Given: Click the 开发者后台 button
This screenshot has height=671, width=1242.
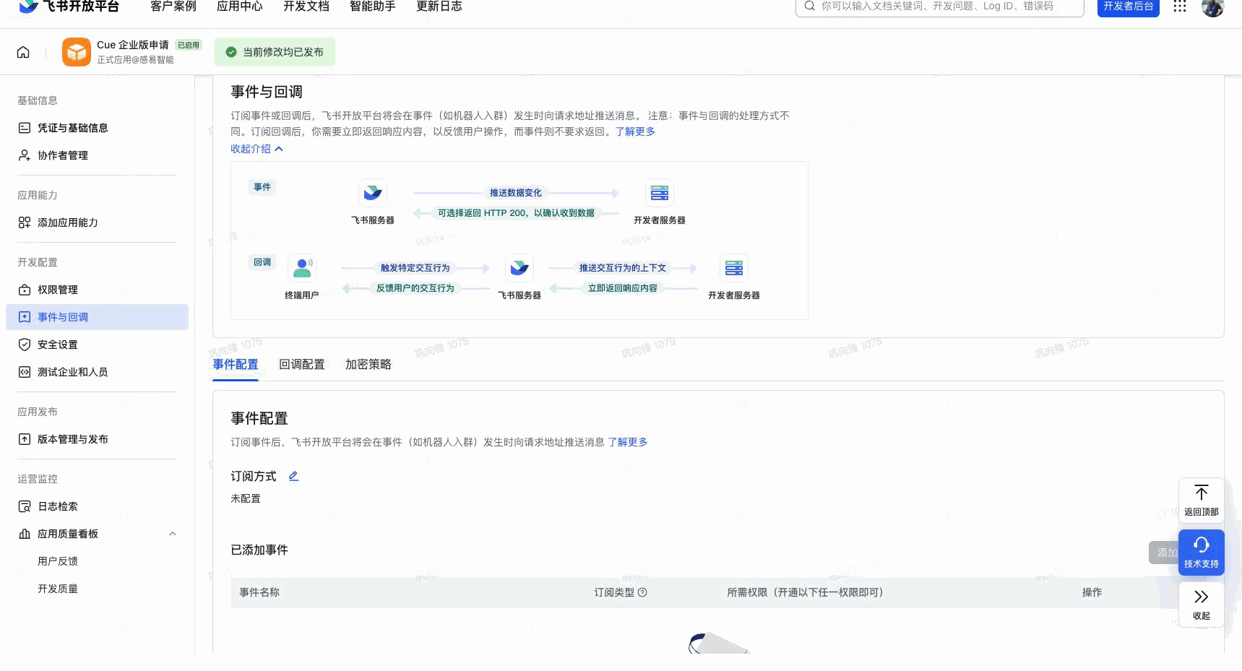Looking at the screenshot, I should [x=1128, y=7].
